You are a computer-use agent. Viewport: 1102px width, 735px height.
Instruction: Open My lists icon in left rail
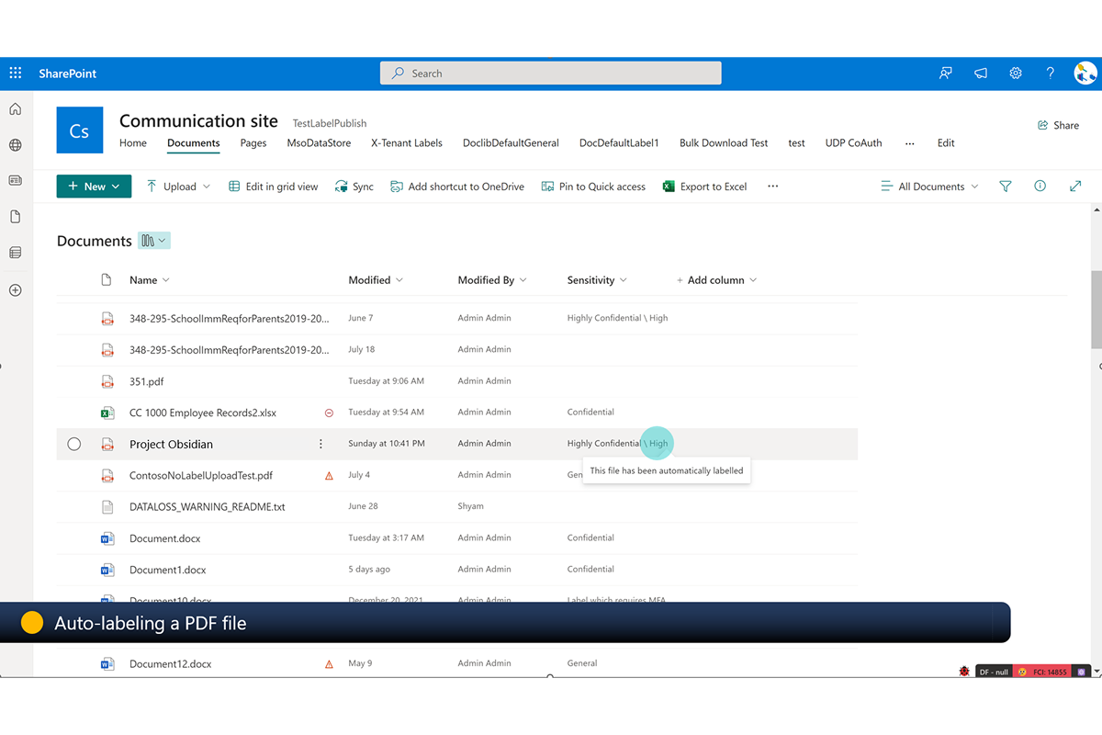tap(16, 253)
